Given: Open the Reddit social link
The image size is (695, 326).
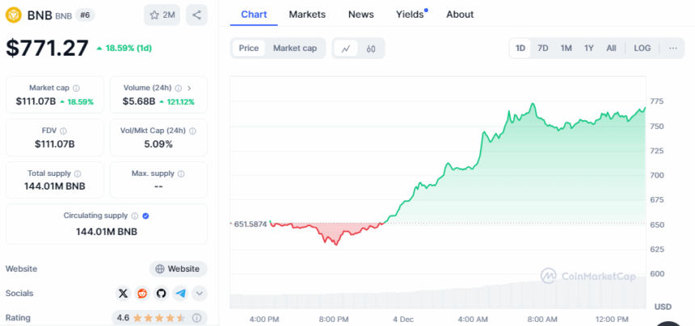Looking at the screenshot, I should coord(142,293).
